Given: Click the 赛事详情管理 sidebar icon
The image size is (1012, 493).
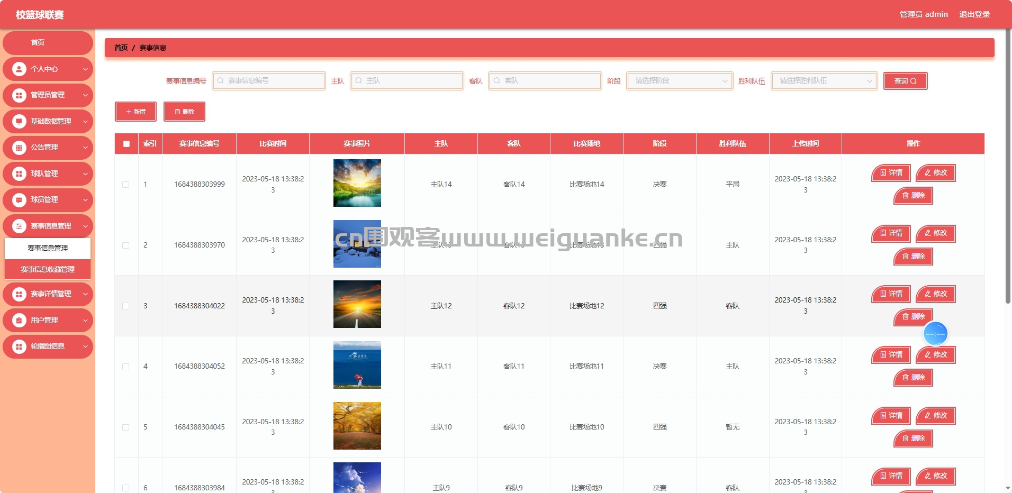Looking at the screenshot, I should click(19, 294).
